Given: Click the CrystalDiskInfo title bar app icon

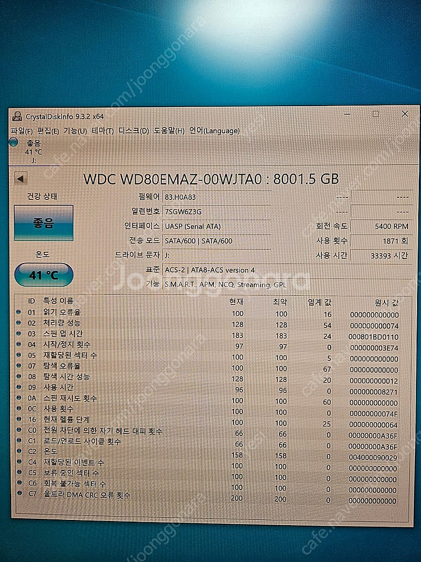Looking at the screenshot, I should click(17, 116).
